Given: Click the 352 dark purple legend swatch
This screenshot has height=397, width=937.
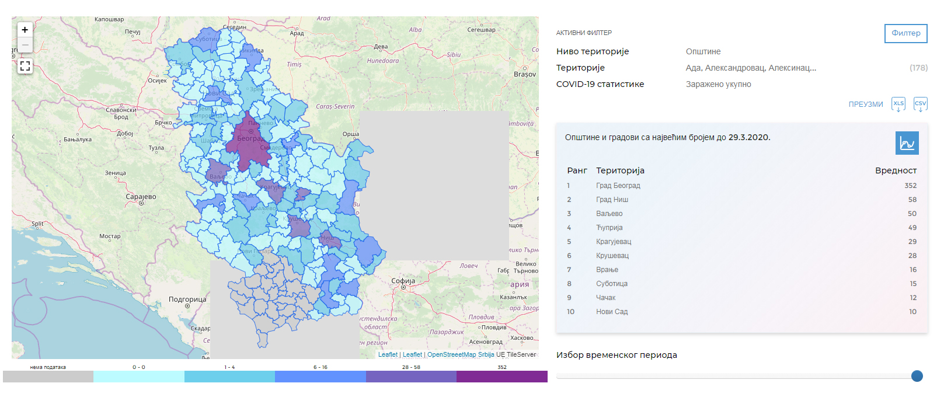Looking at the screenshot, I should 502,377.
